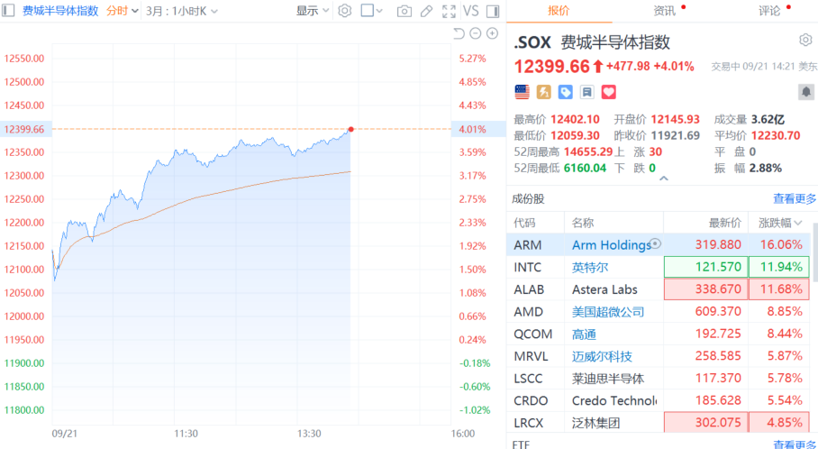Switch to the 评论 tab
Viewport: 818px width, 449px height.
(x=769, y=11)
